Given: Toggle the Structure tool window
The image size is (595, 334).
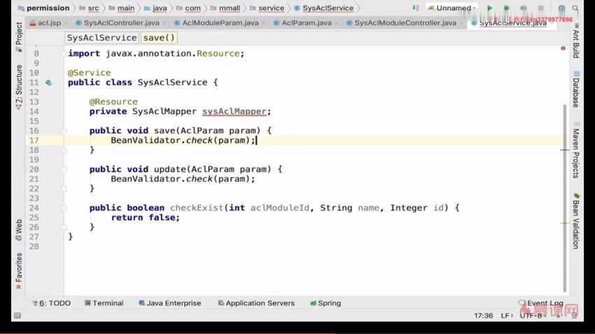Looking at the screenshot, I should (19, 87).
